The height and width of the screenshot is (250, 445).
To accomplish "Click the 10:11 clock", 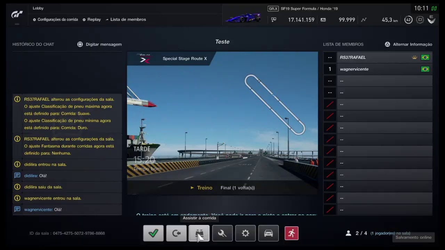I will pyautogui.click(x=421, y=8).
